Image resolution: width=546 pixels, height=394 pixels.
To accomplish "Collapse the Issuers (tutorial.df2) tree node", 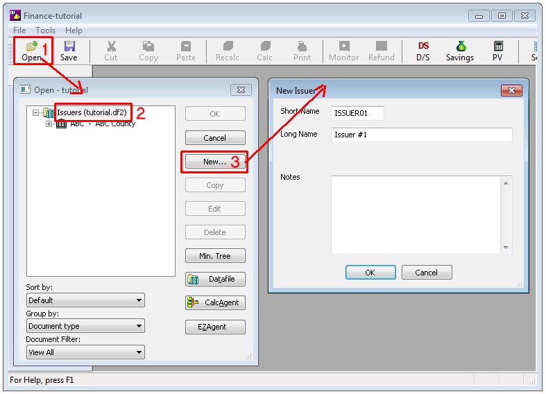I will pos(36,112).
